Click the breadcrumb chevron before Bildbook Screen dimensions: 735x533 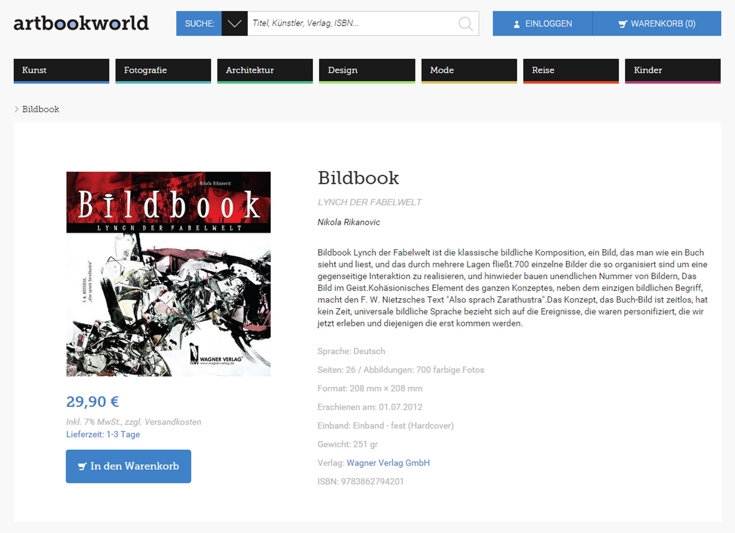pos(17,109)
